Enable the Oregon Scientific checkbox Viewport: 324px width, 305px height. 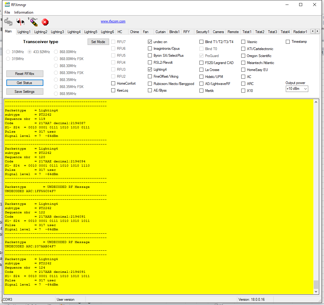(x=243, y=56)
